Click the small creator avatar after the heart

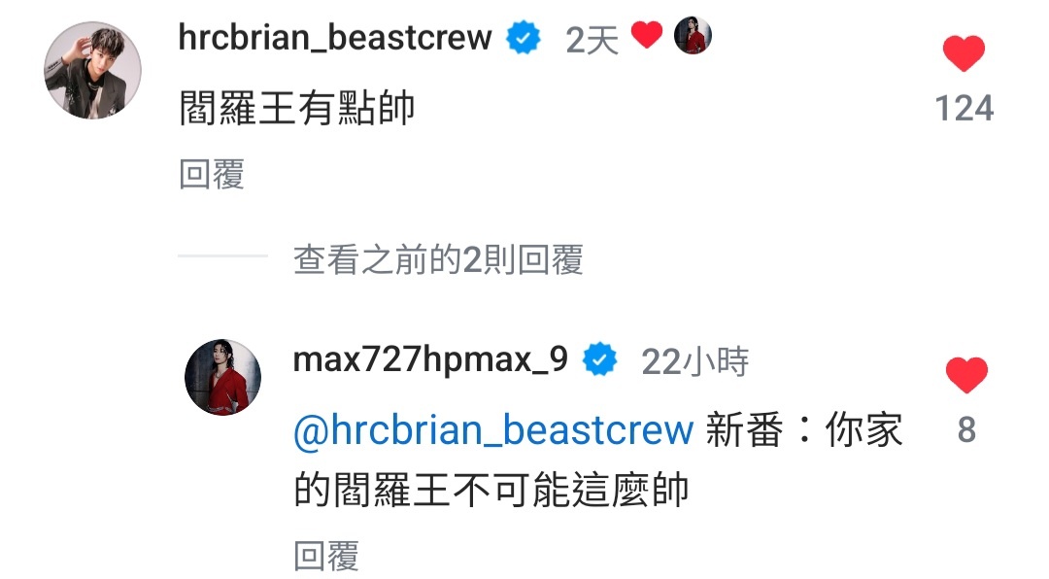[693, 36]
